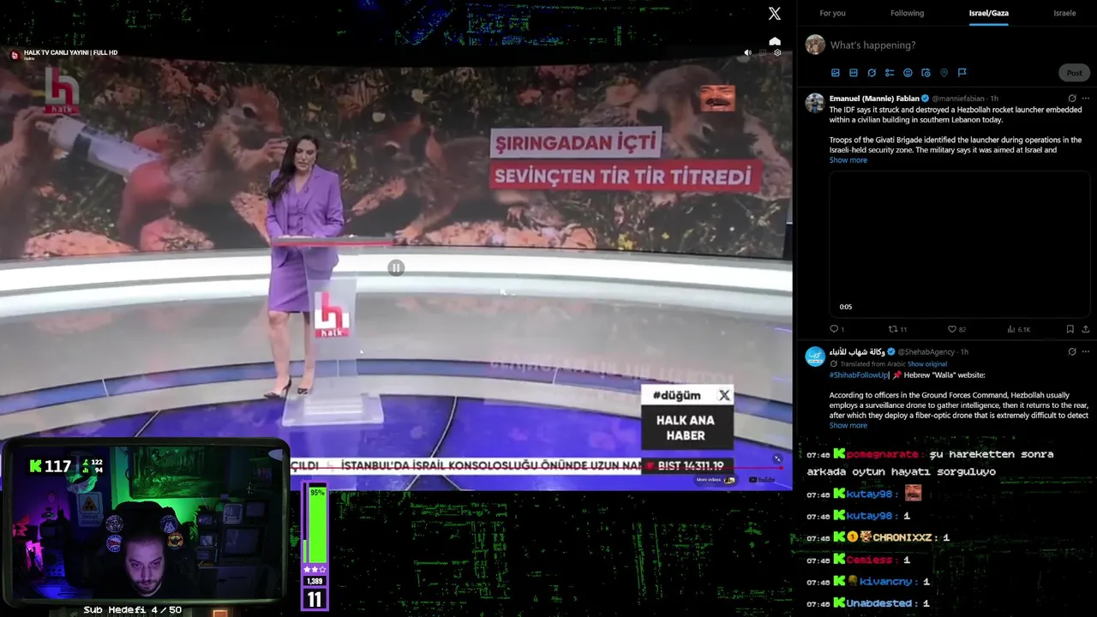Open more options on Emanuel Fabian's tweet
The height and width of the screenshot is (617, 1097).
(1086, 99)
